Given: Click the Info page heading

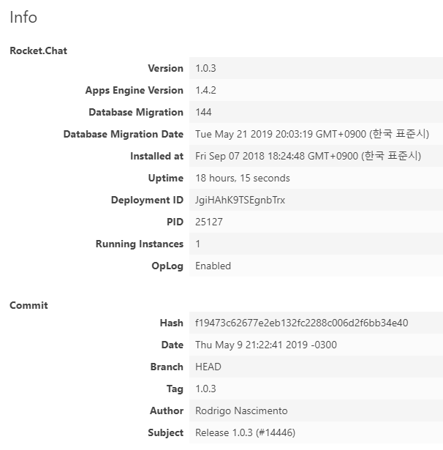Looking at the screenshot, I should coord(23,17).
